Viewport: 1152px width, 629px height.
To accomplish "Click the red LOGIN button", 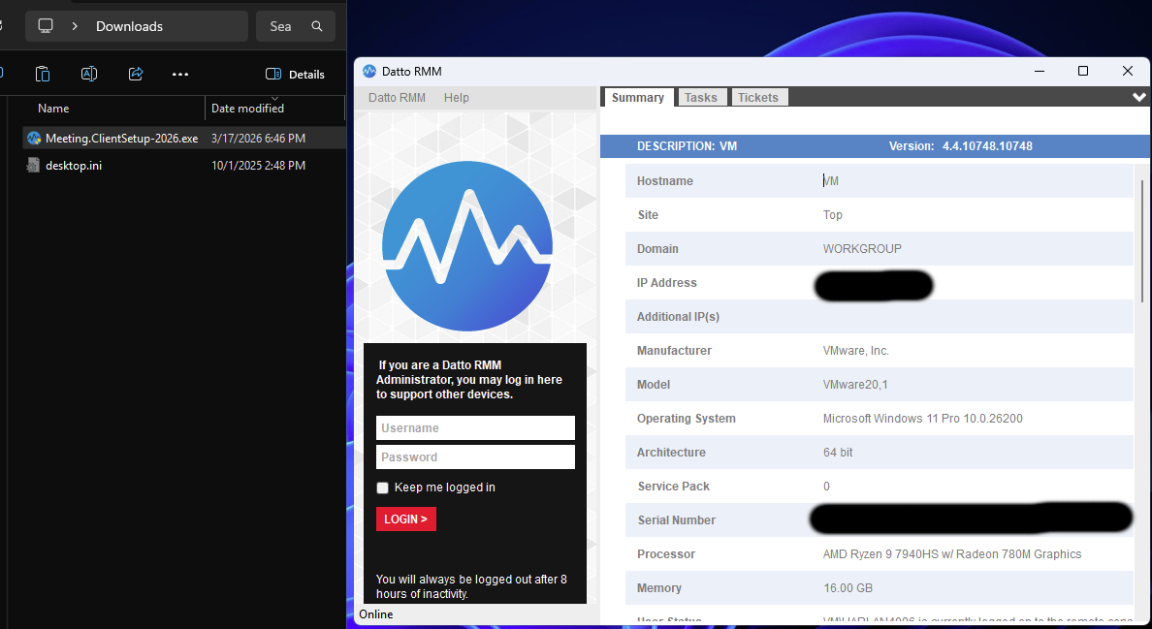I will [x=406, y=519].
